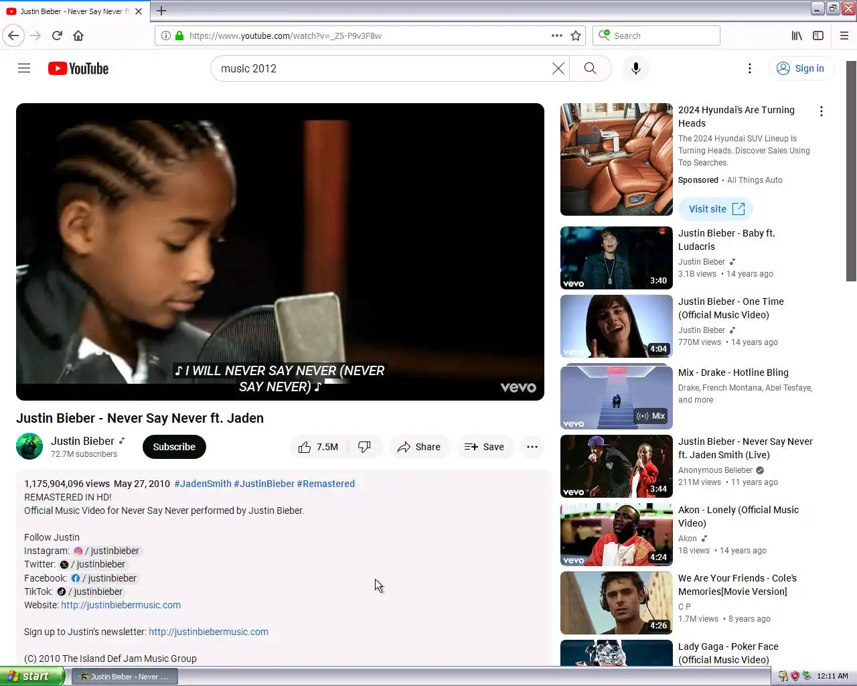Open the All Things Auto sponsor link

(x=755, y=180)
